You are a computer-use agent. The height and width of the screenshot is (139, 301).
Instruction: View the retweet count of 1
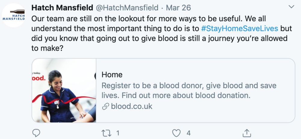(118, 133)
